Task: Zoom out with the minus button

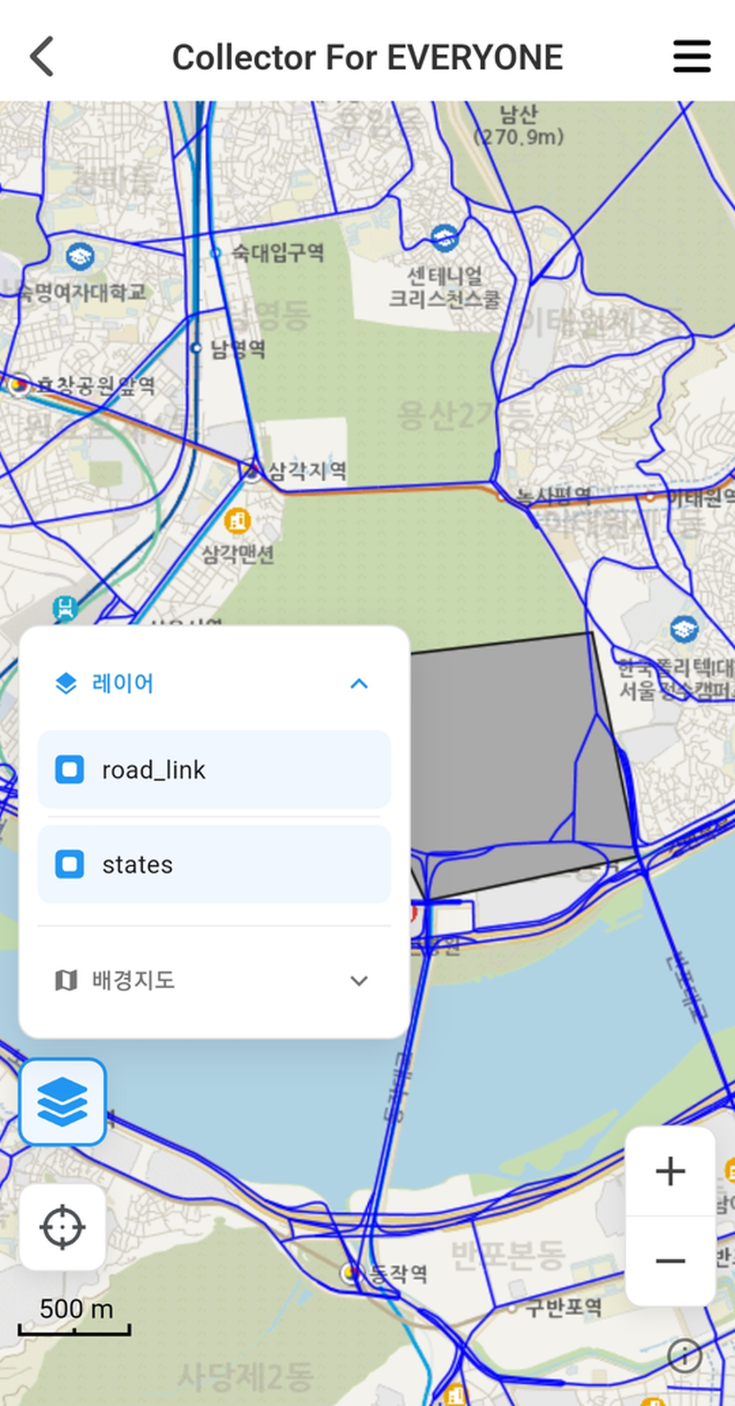Action: 670,1261
